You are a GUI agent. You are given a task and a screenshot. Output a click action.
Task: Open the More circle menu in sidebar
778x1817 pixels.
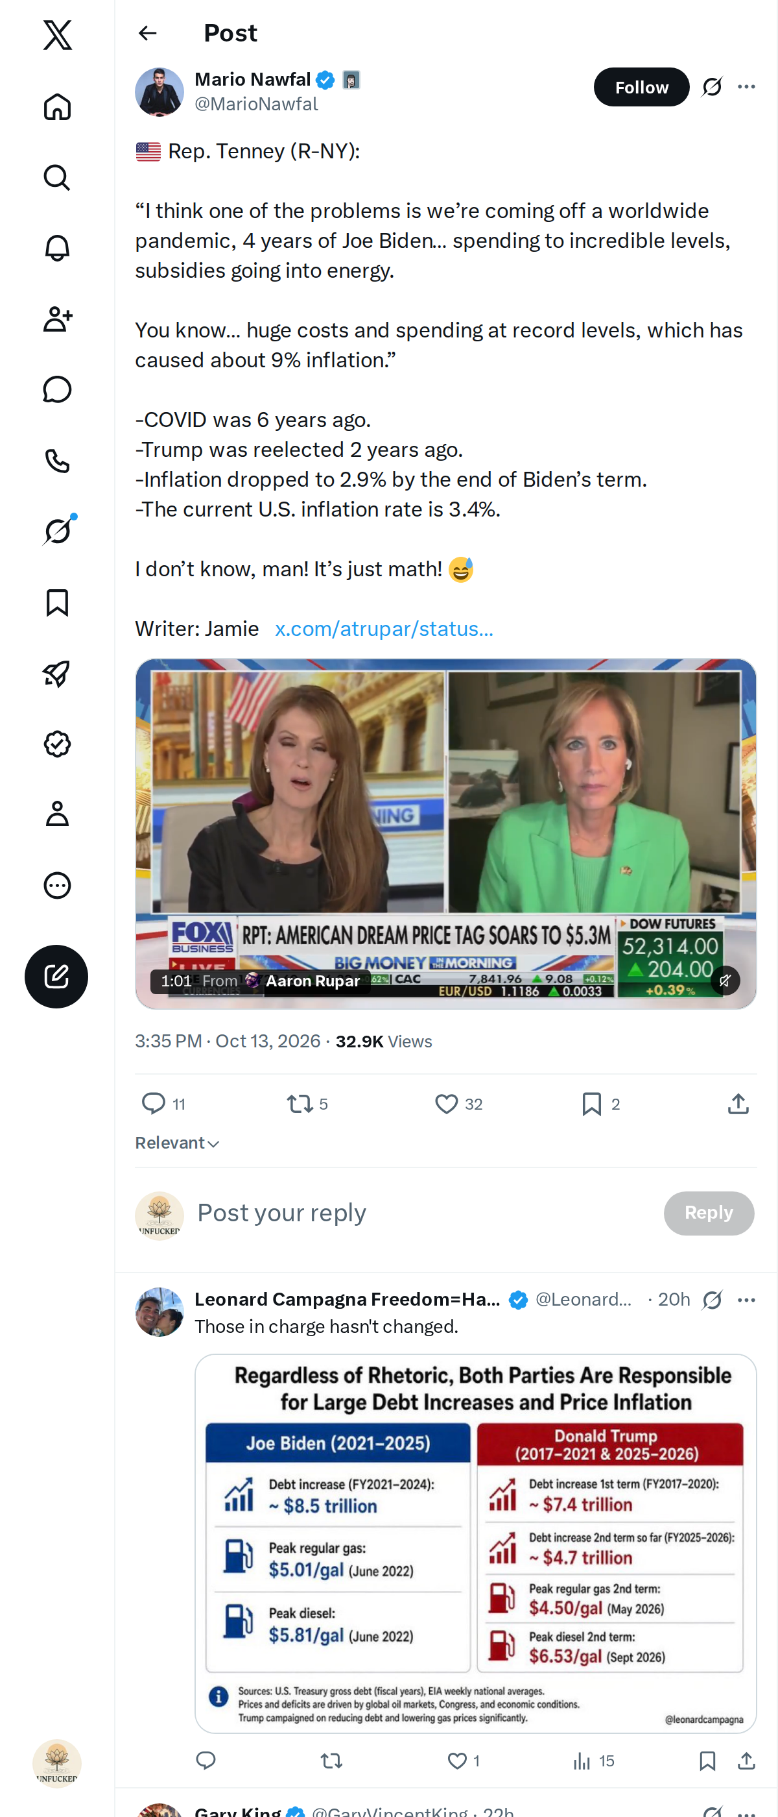57,885
